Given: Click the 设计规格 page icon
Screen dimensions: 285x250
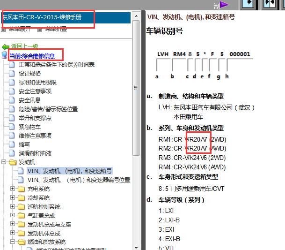Looking at the screenshot, I should 12,73.
